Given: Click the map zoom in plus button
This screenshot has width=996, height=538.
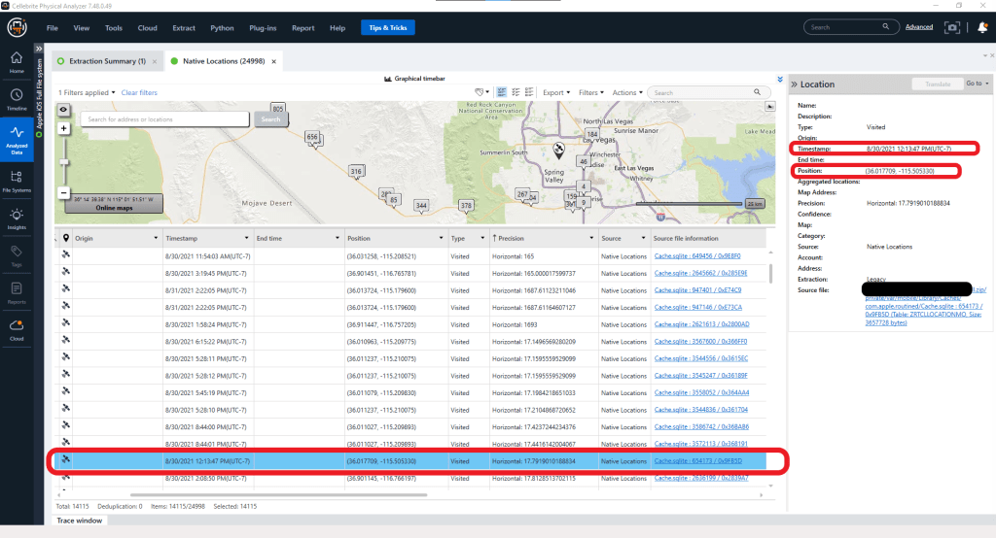Looking at the screenshot, I should pos(64,128).
